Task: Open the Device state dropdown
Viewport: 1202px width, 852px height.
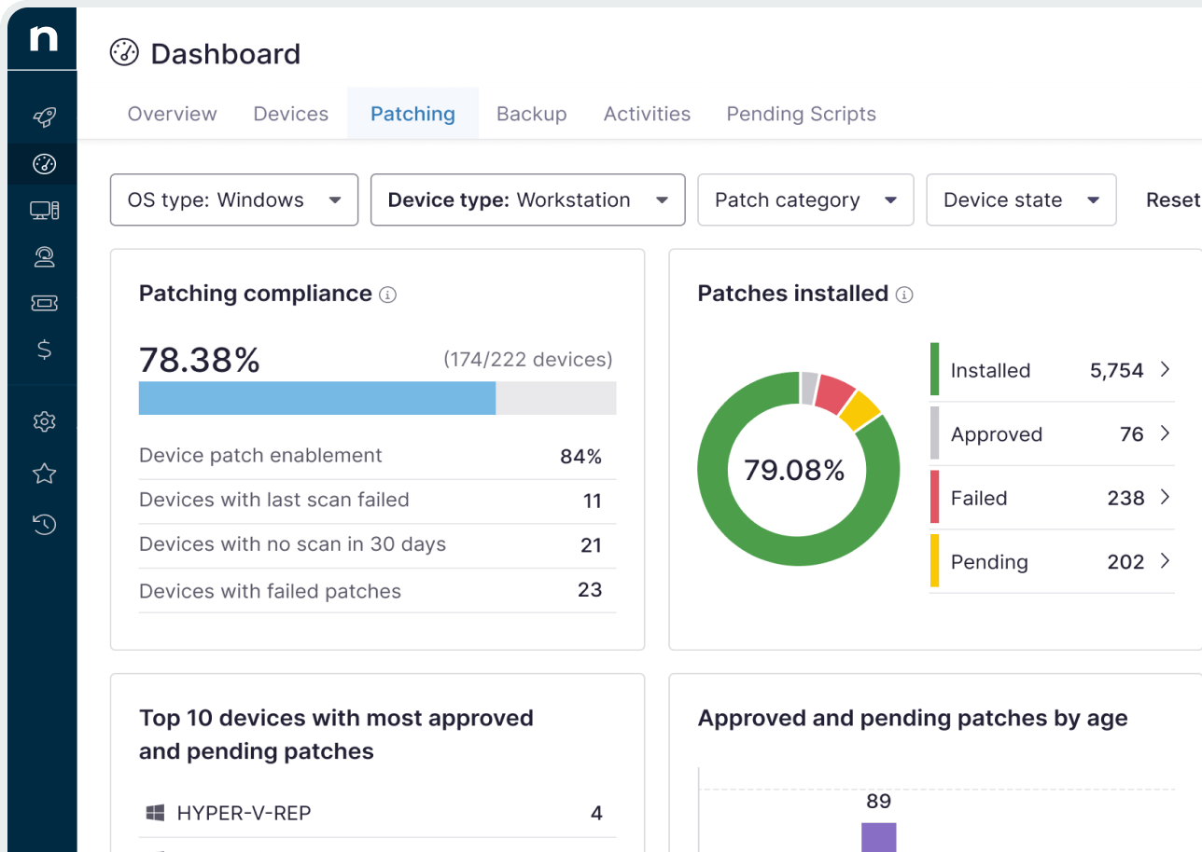Action: 1021,199
